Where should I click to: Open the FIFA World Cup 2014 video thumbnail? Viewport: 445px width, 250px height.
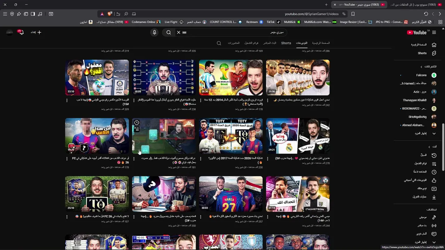(231, 77)
